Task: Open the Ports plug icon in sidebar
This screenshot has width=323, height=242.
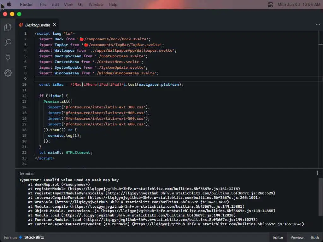Action: (x=8, y=57)
